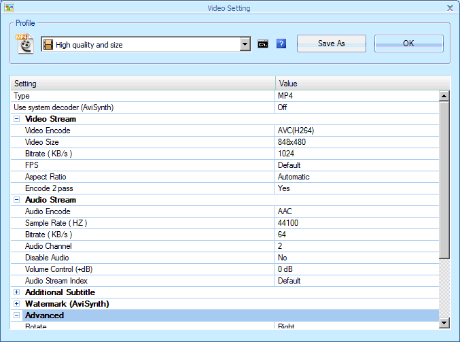Select the Video Encode setting
Screen dimensions: 460x342
coord(48,131)
